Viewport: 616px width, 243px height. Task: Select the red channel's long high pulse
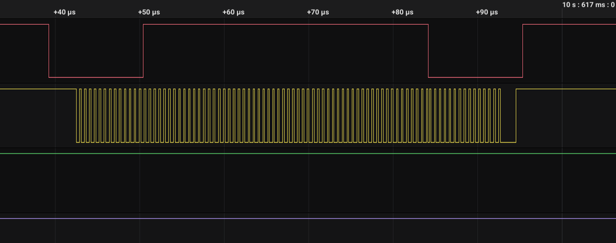click(285, 25)
